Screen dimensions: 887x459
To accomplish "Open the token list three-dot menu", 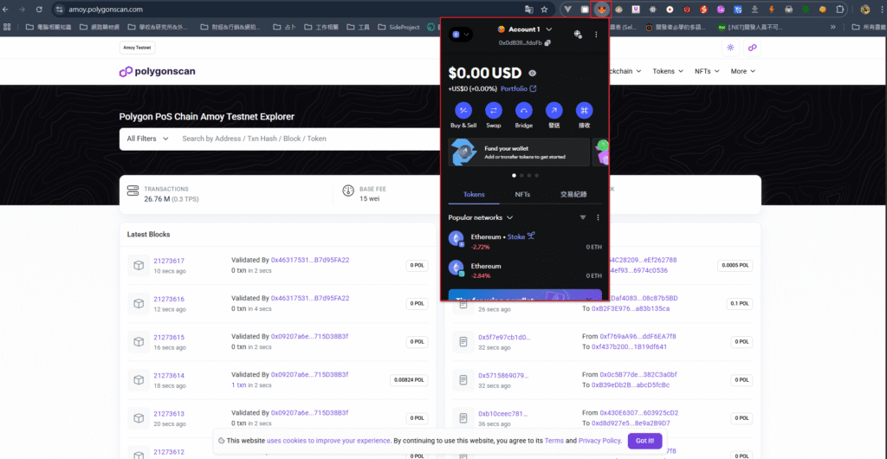I will [x=598, y=217].
